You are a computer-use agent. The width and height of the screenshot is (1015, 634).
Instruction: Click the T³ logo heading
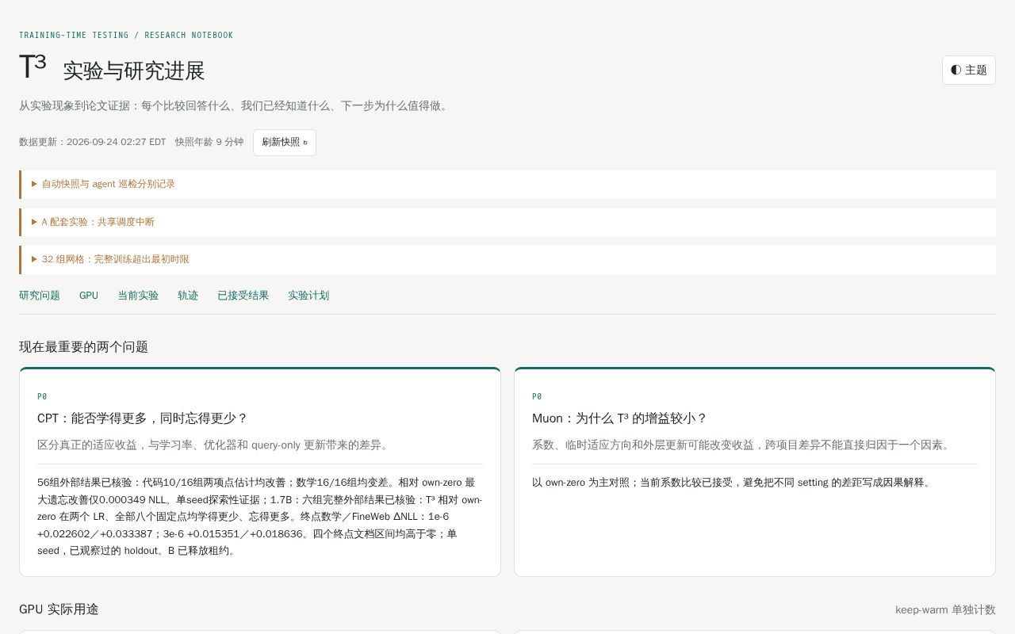click(x=33, y=67)
